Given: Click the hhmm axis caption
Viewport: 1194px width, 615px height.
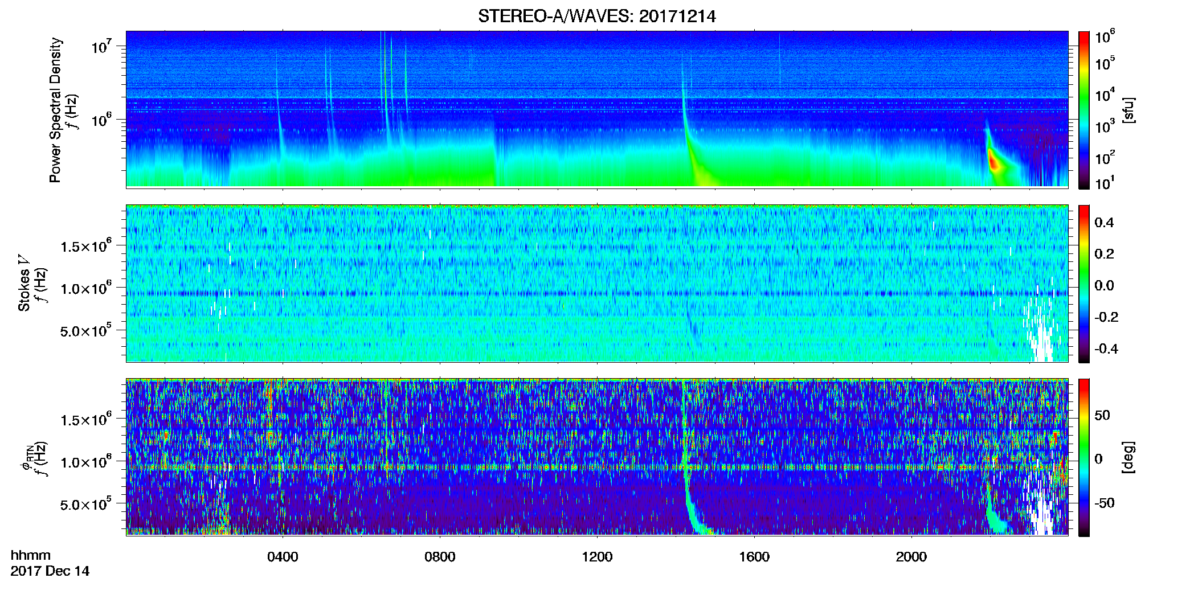Looking at the screenshot, I should 31,555.
